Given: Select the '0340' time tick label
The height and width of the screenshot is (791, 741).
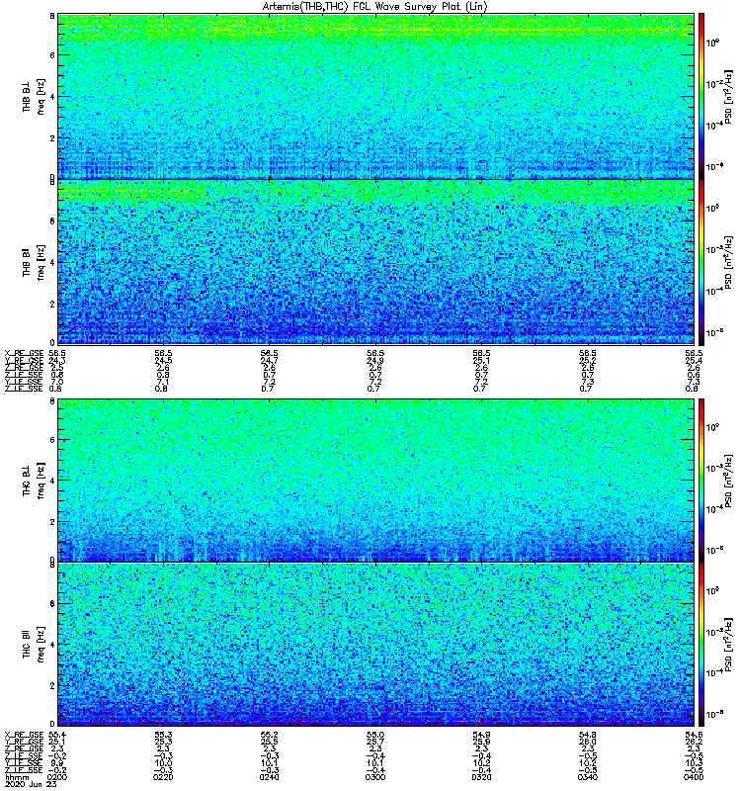Looking at the screenshot, I should coord(588,777).
